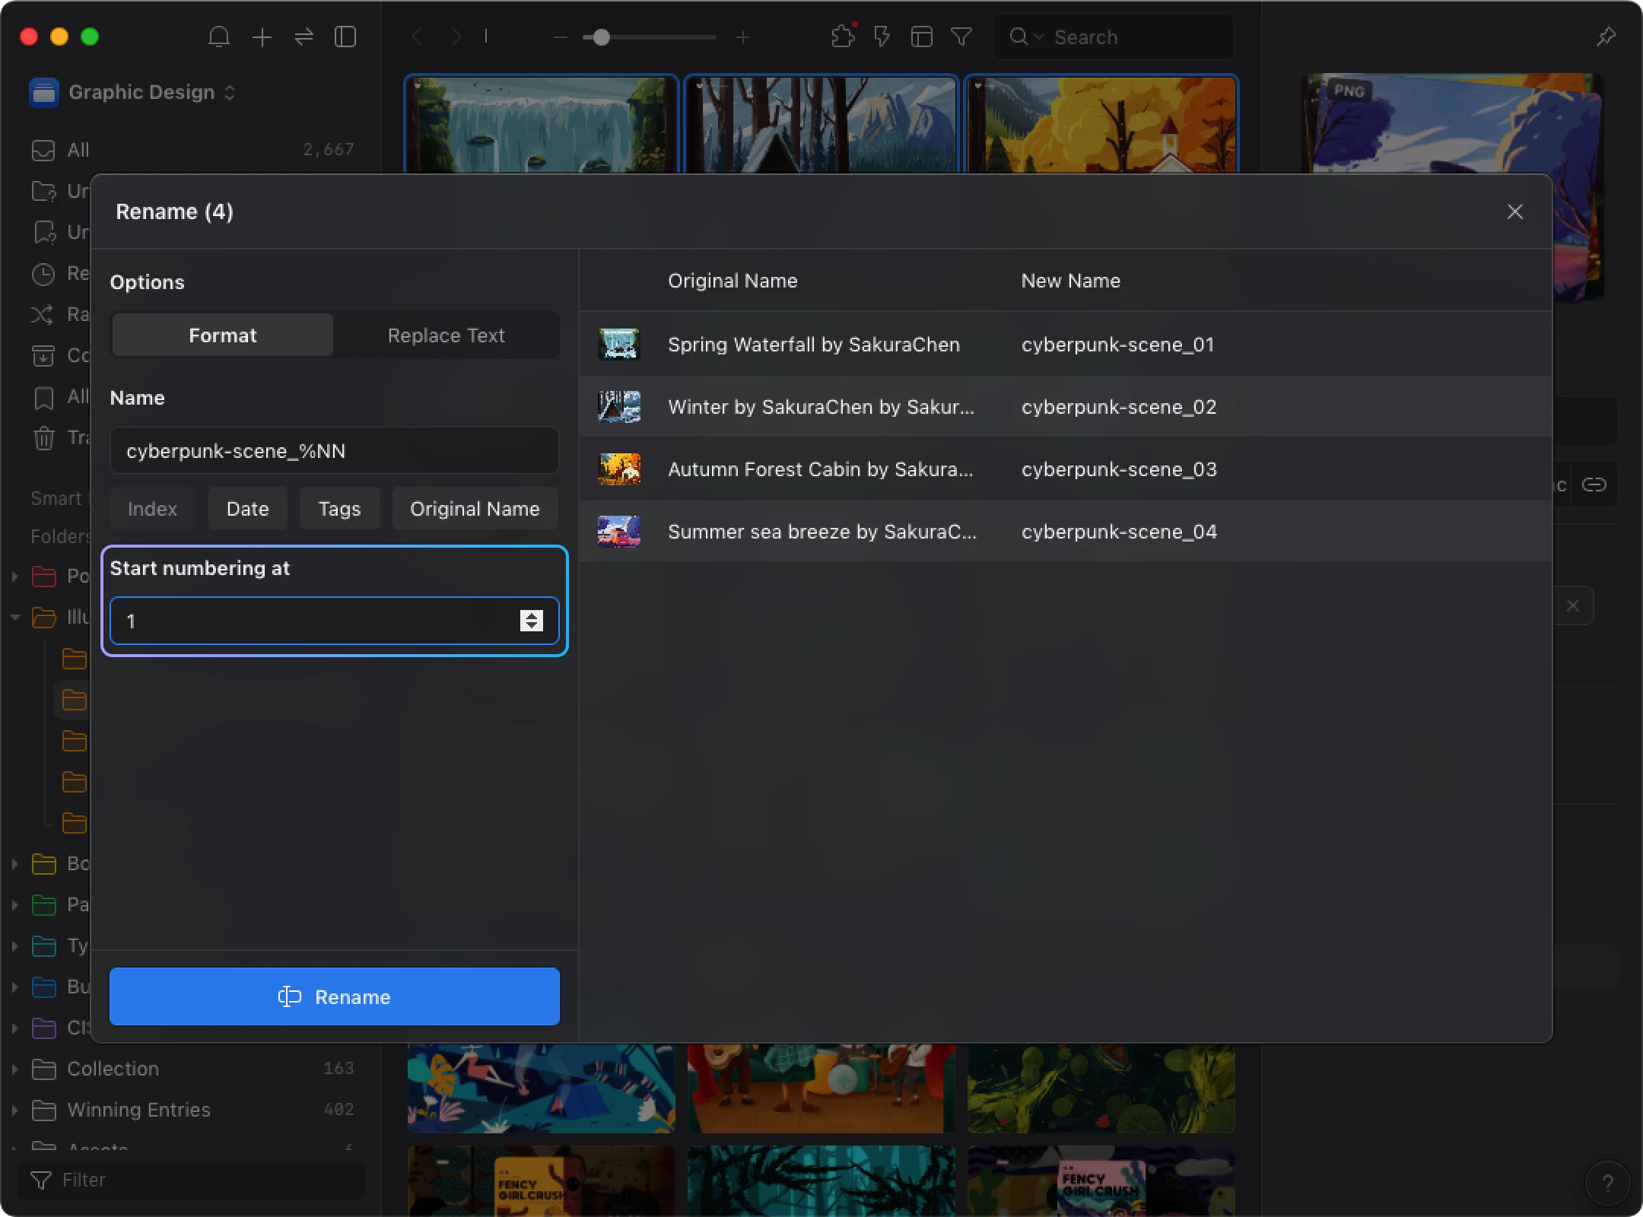The height and width of the screenshot is (1217, 1643).
Task: Switch to the Replace Text tab
Action: pyautogui.click(x=446, y=335)
